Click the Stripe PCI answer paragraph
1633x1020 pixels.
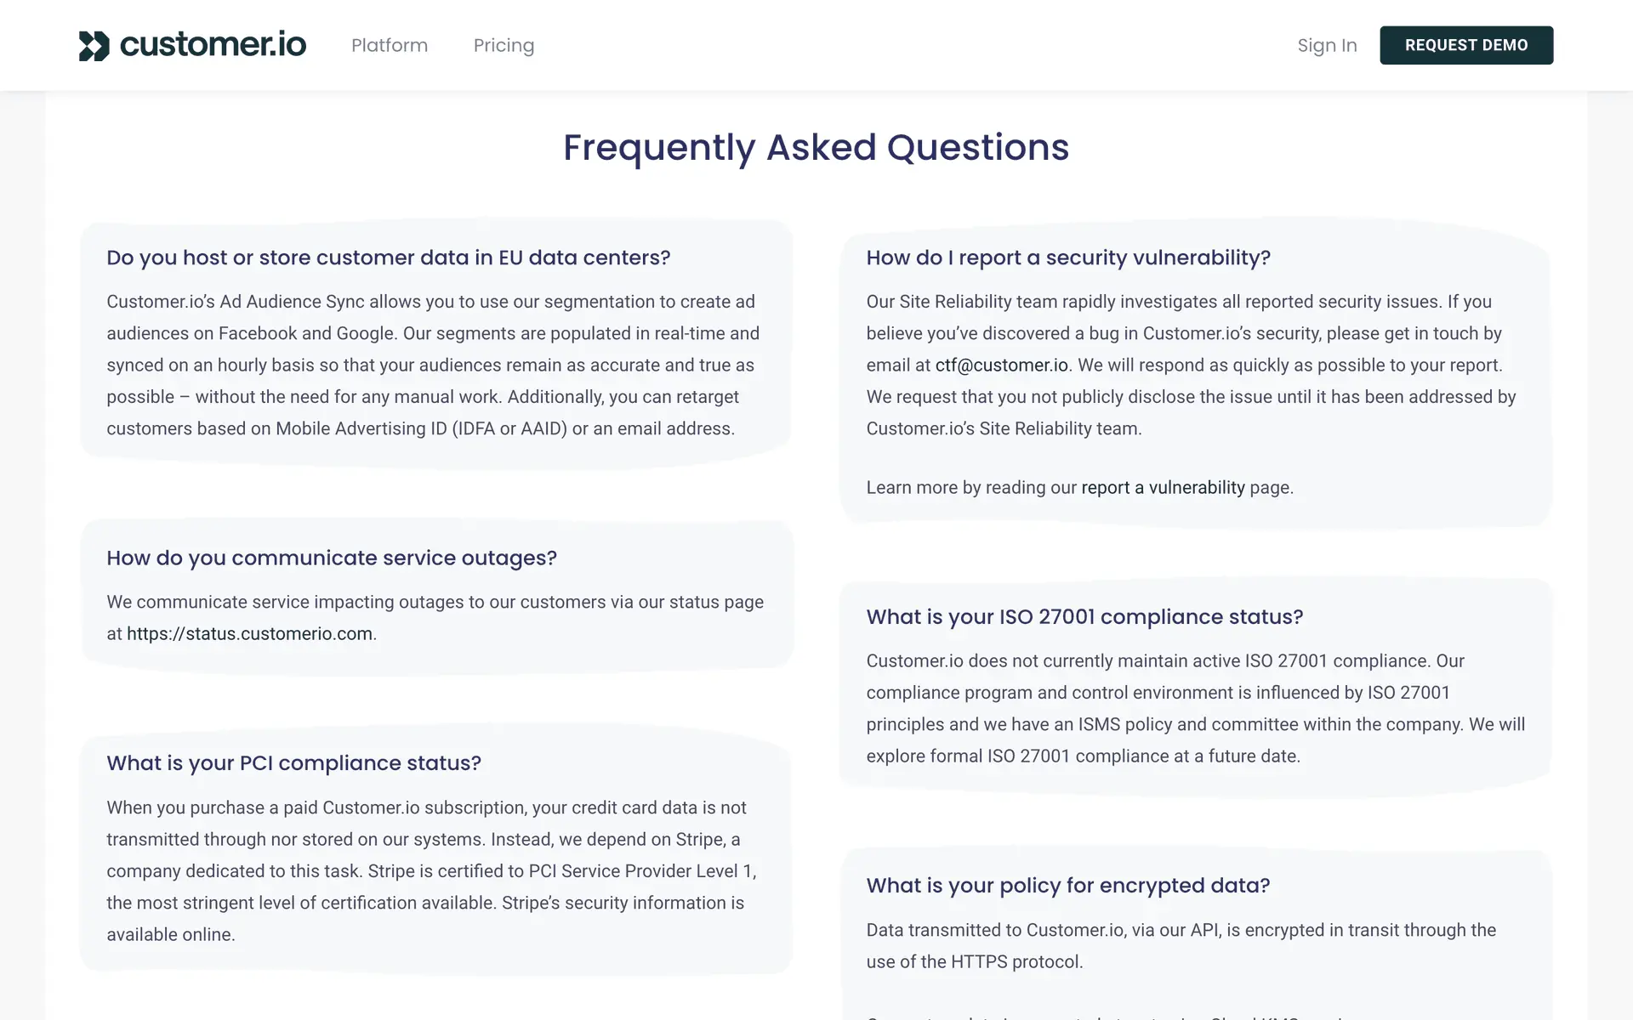coord(430,871)
